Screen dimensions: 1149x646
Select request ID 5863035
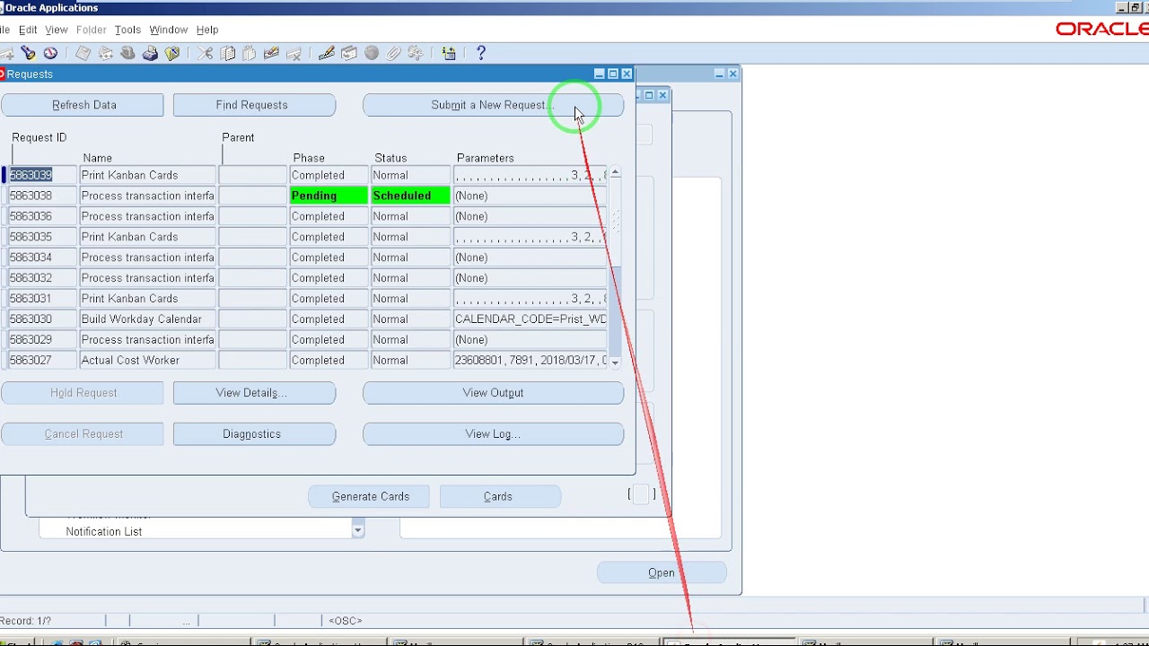click(x=42, y=237)
